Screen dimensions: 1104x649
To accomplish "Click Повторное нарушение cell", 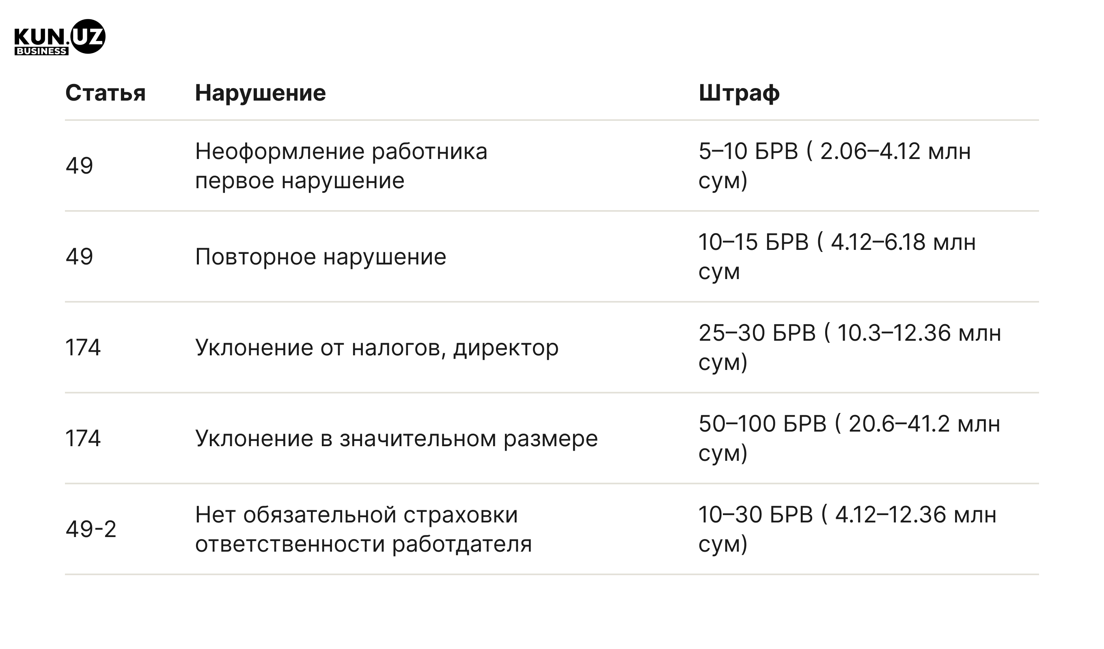I will pos(321,257).
